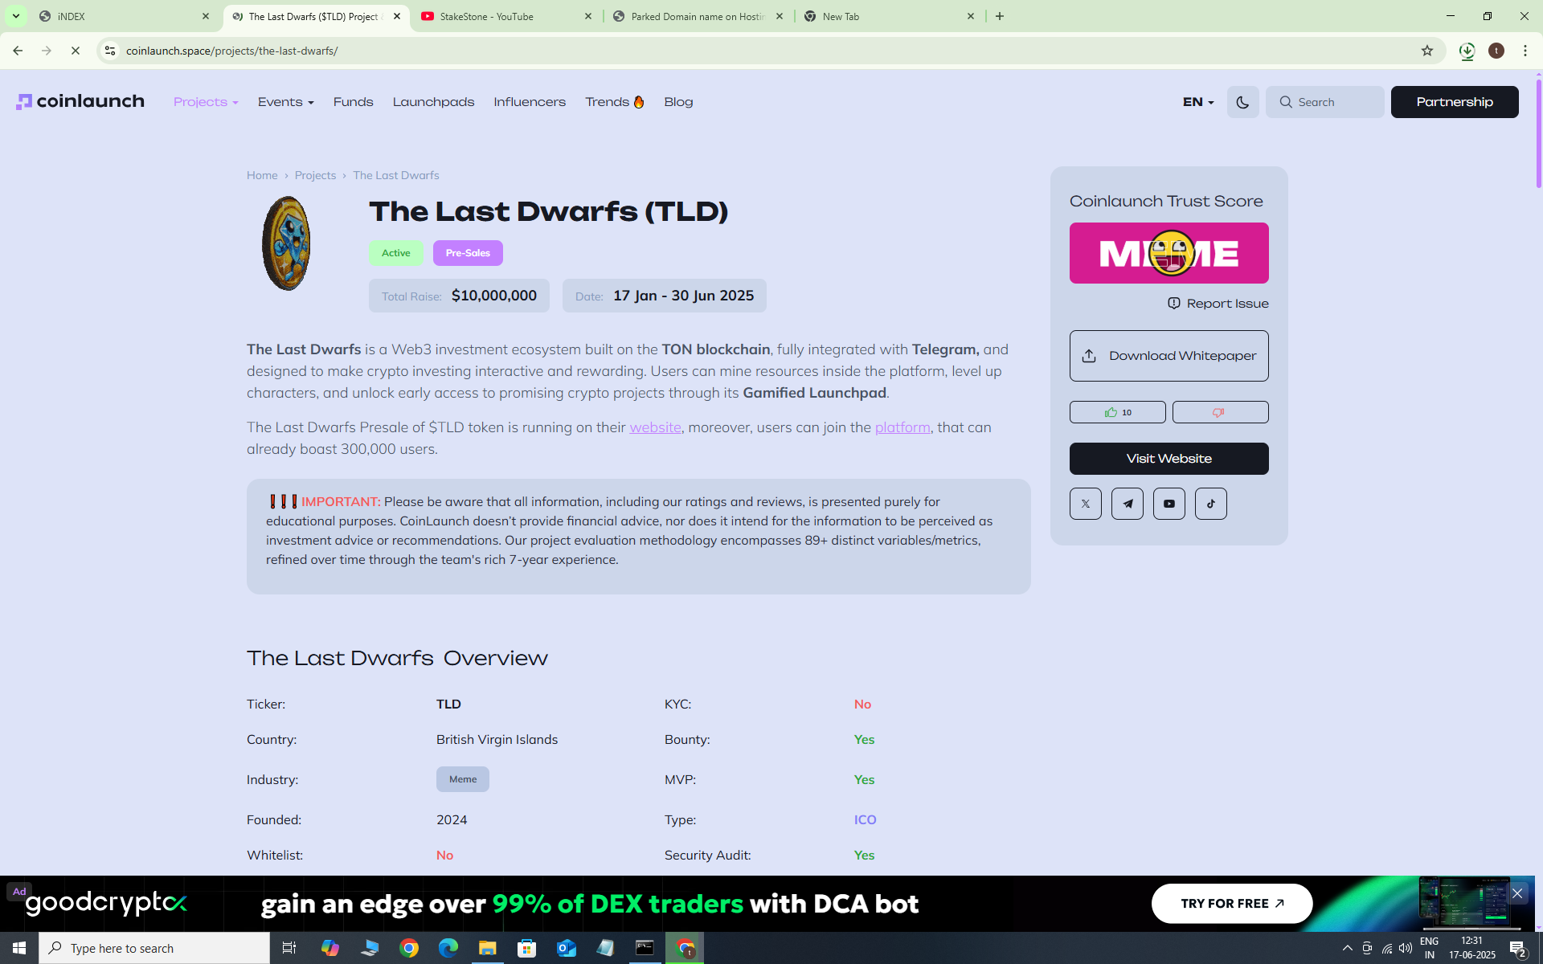Click the taskbar search box
The height and width of the screenshot is (964, 1543).
(x=154, y=948)
